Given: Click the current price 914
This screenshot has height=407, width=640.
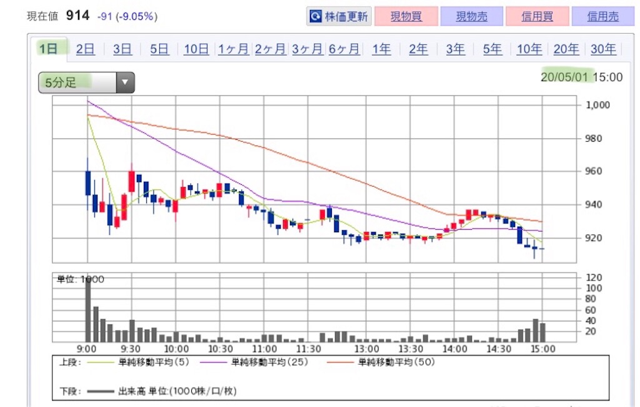Looking at the screenshot, I should (77, 16).
